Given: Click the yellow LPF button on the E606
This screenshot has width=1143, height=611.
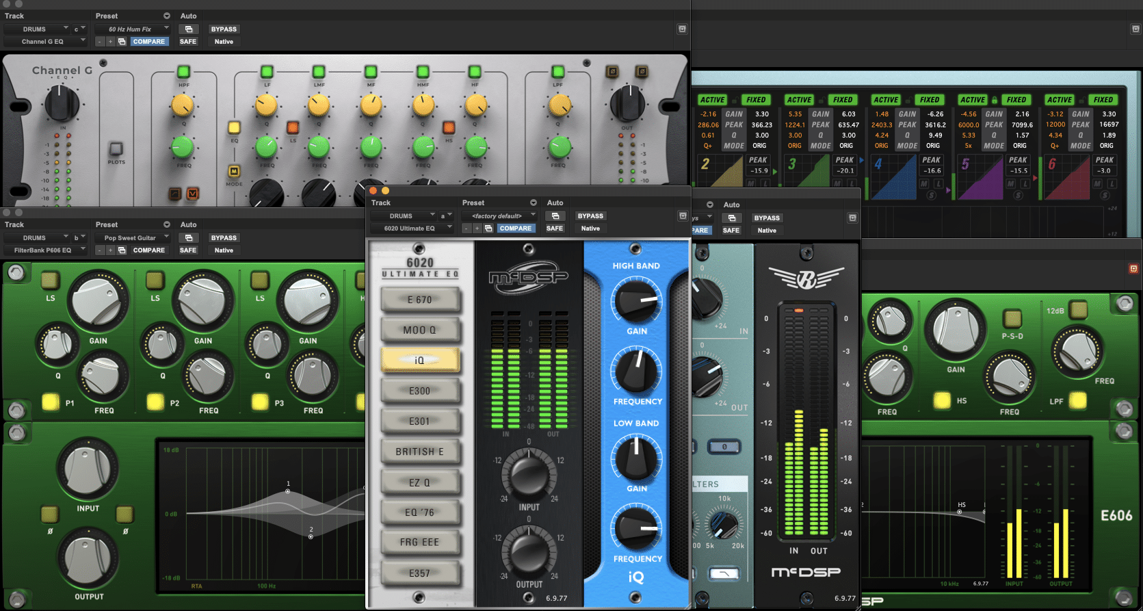Looking at the screenshot, I should coord(1078,400).
